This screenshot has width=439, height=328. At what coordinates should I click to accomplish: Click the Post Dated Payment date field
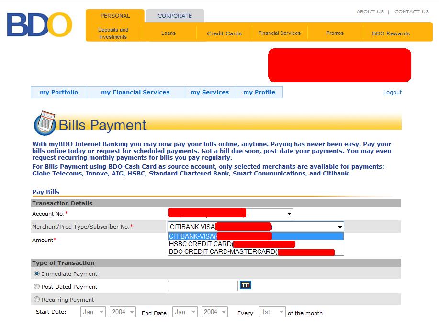click(x=203, y=286)
